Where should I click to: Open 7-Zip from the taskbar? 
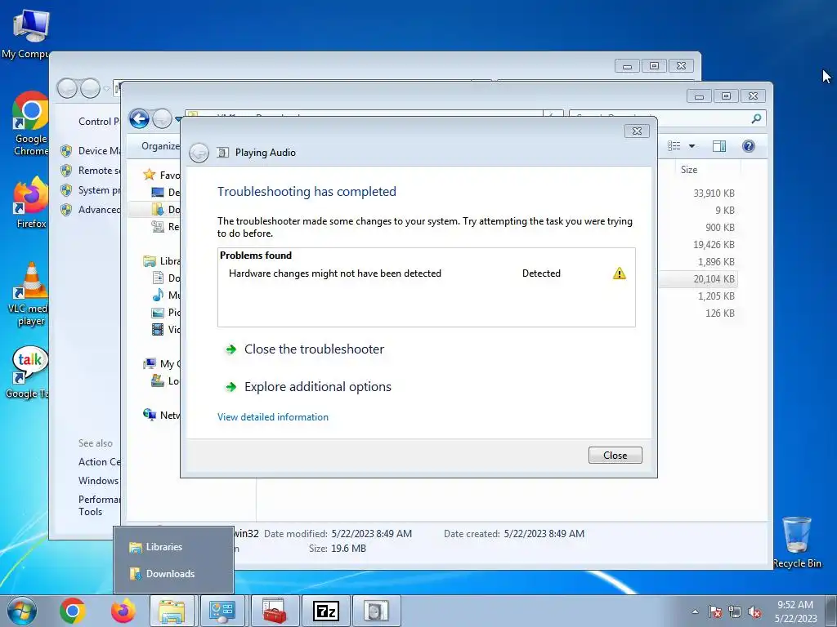tap(325, 611)
